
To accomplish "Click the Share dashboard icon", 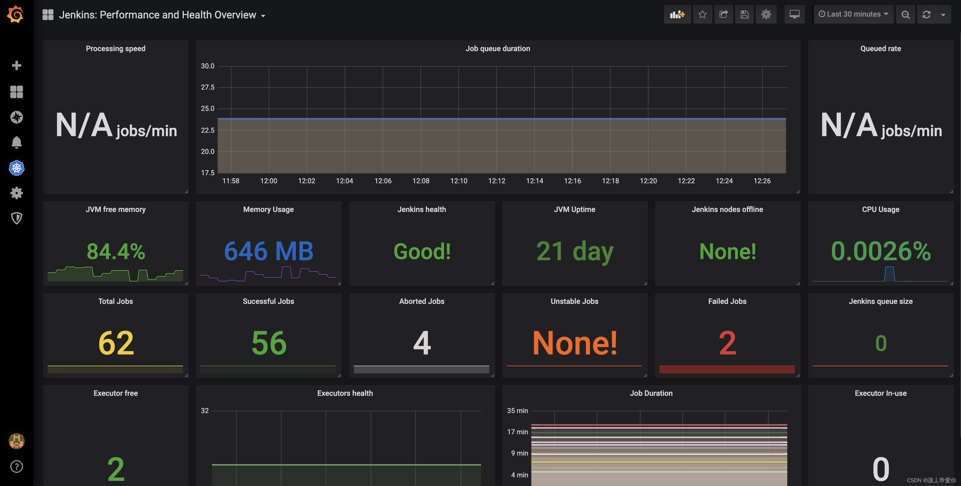I will coord(723,15).
